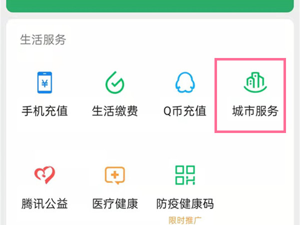The image size is (300, 225).
Task: Click the plus sign in medical icon
Action: 115,174
